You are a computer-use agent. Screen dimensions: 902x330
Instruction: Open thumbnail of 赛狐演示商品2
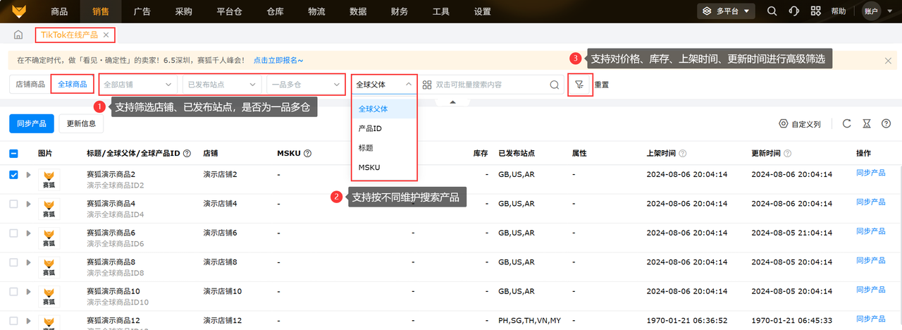[x=49, y=179]
